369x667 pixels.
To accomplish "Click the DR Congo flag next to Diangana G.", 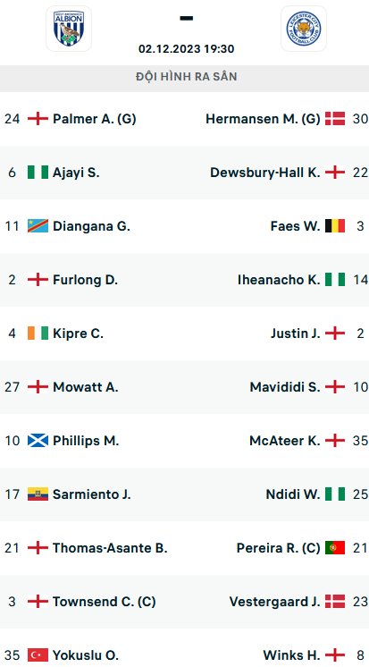I will coord(38,226).
